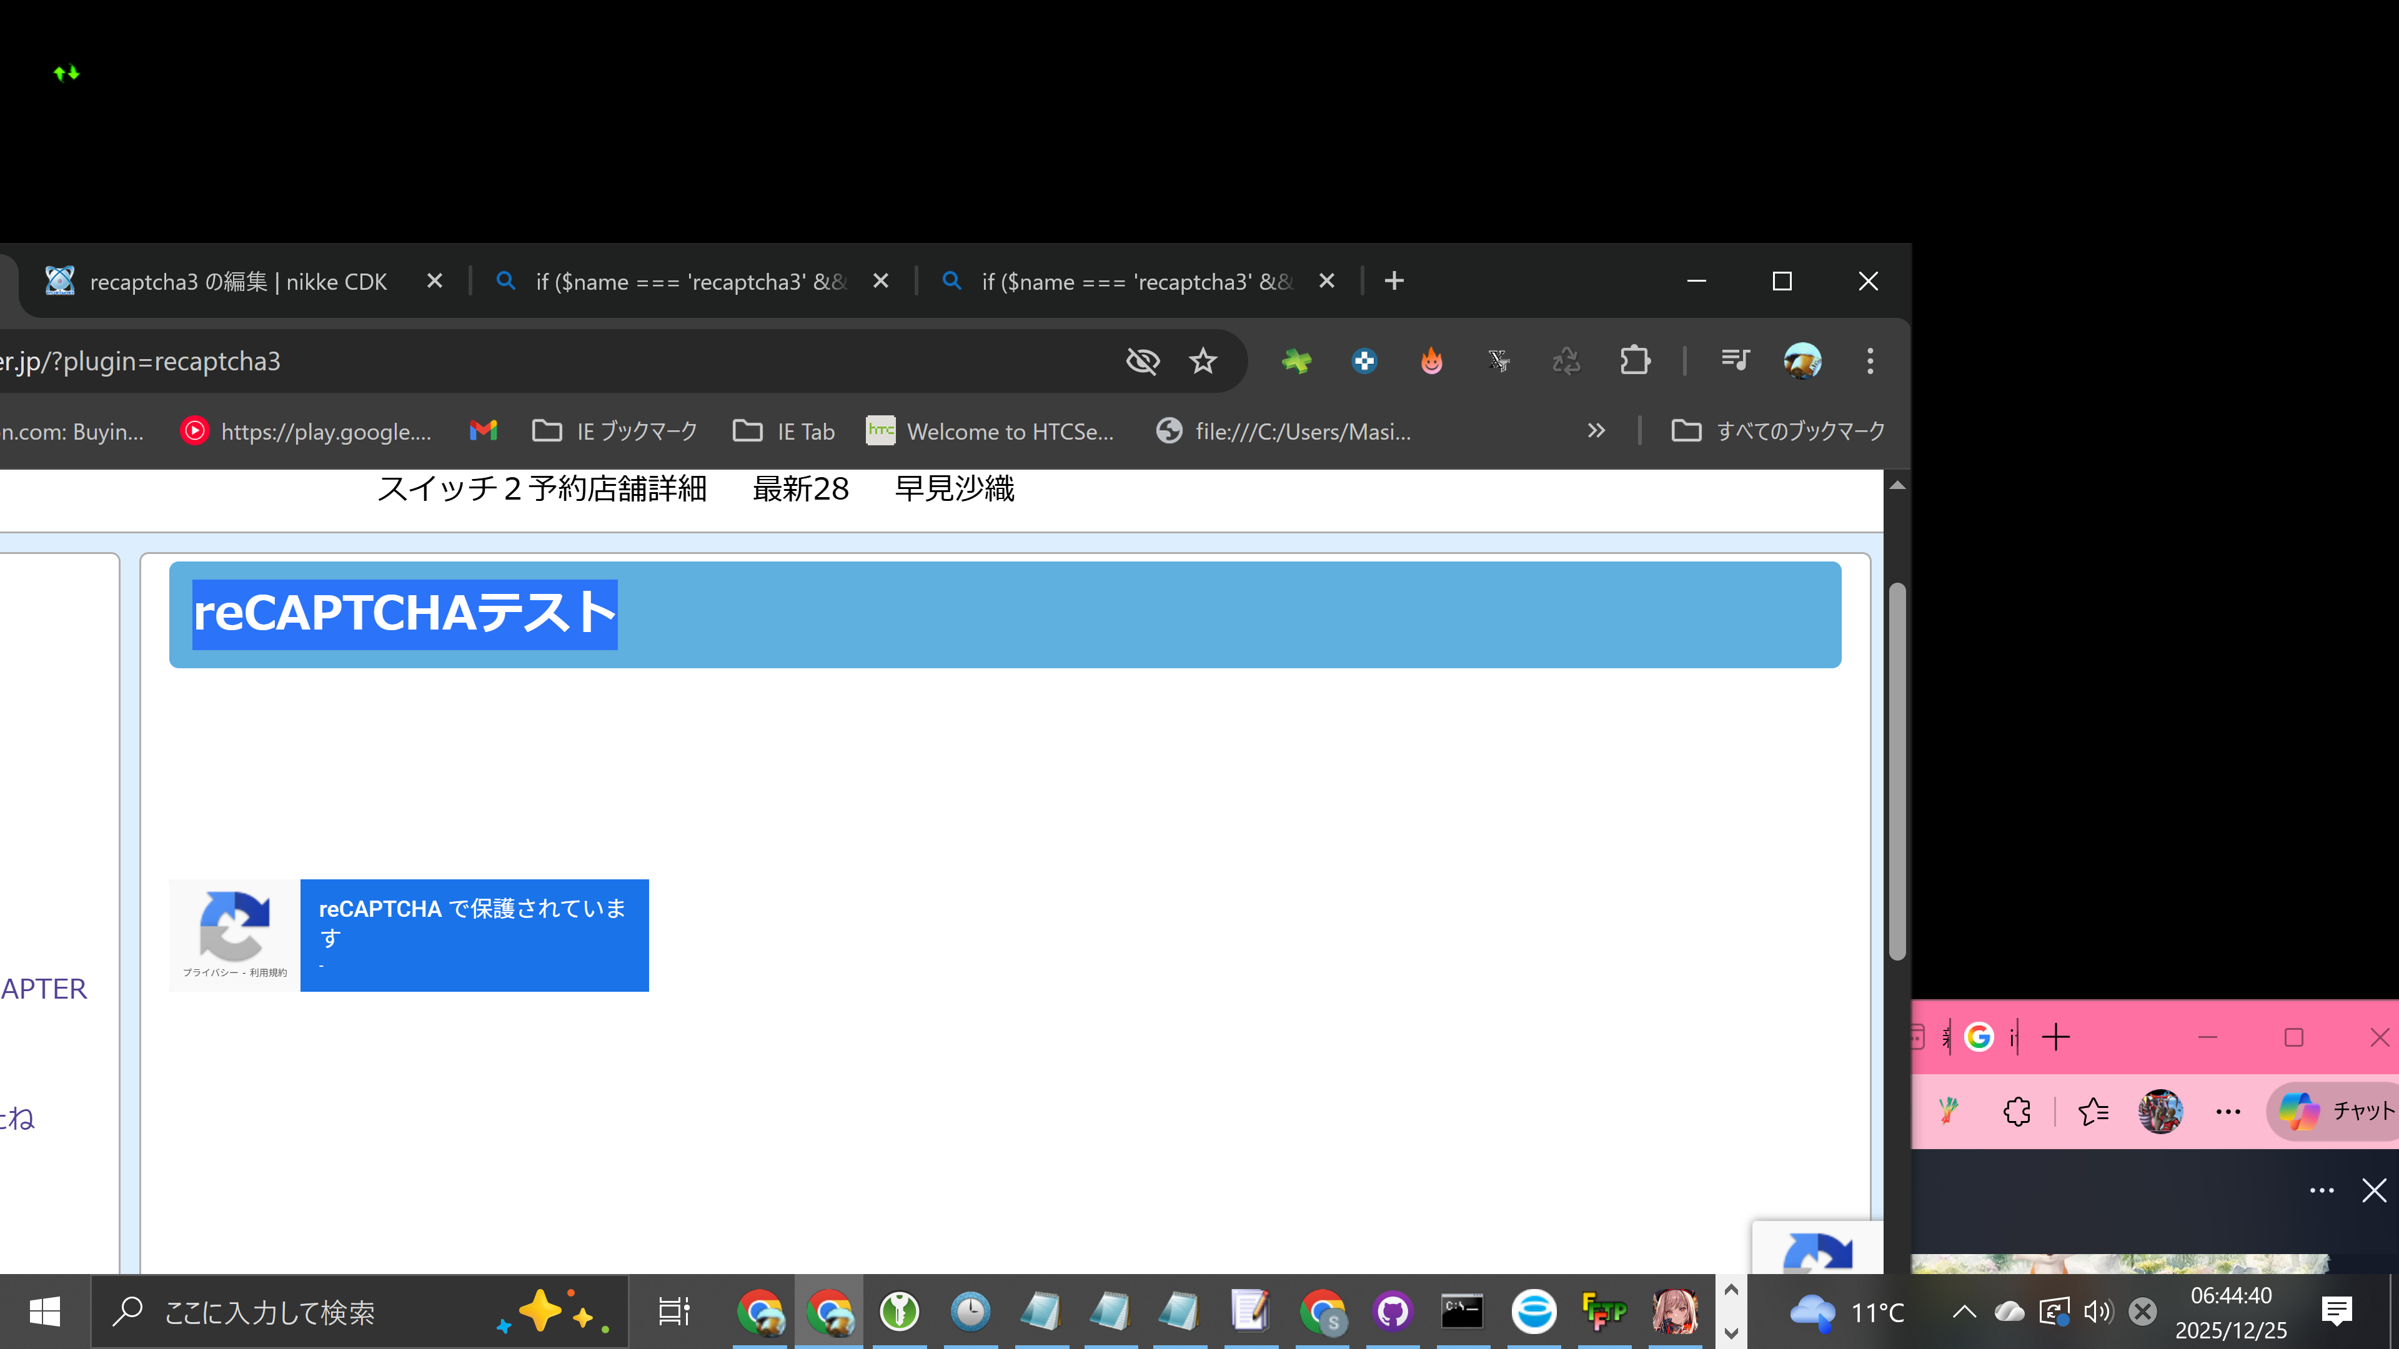The image size is (2399, 1349).
Task: Launch KeePass from the taskbar
Action: pos(899,1312)
